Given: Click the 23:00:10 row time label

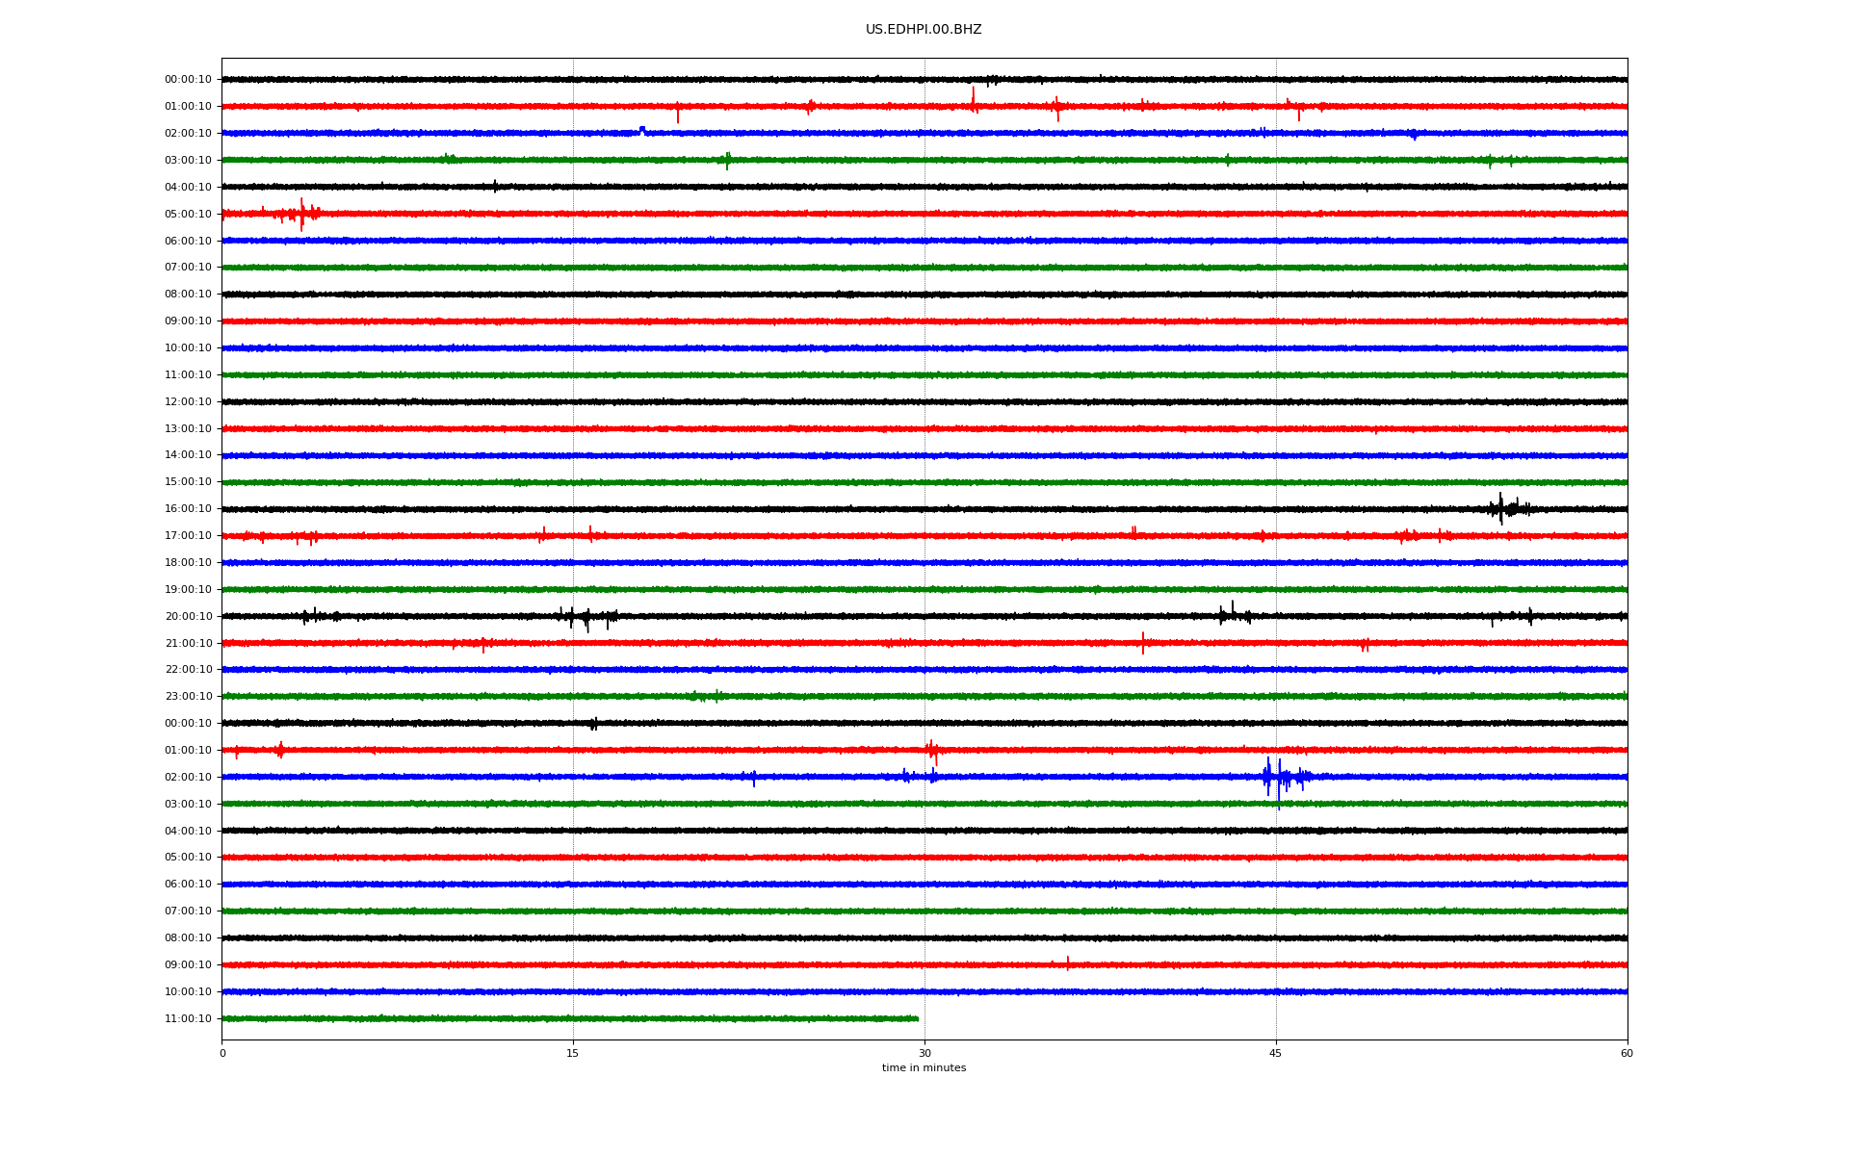Looking at the screenshot, I should point(188,697).
